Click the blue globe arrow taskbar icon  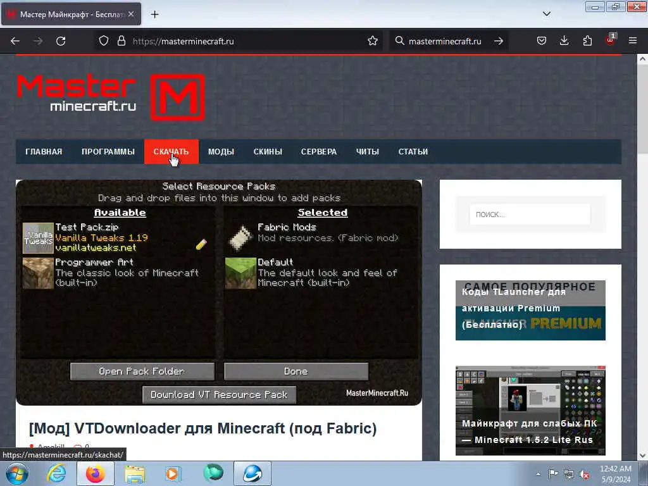point(252,473)
